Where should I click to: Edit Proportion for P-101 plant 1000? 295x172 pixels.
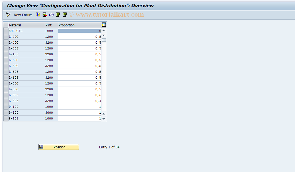tap(80, 118)
